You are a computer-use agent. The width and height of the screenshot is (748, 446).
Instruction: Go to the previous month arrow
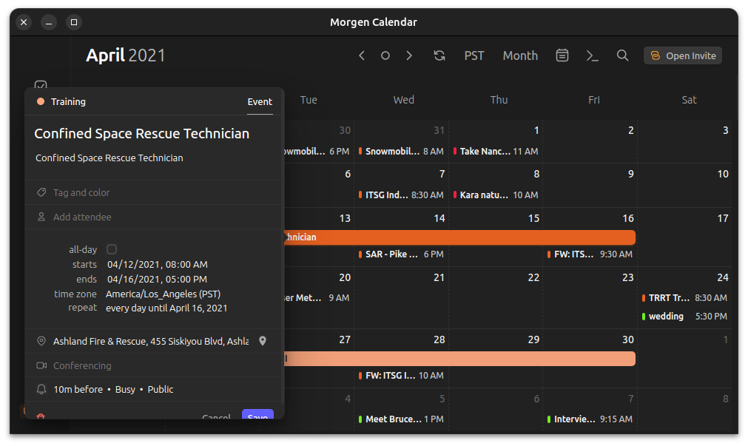(x=362, y=55)
